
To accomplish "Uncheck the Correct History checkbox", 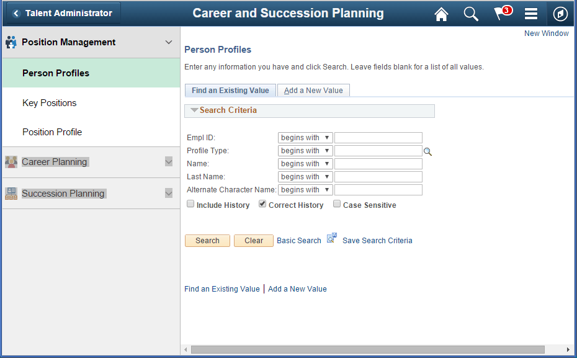I will pyautogui.click(x=262, y=204).
